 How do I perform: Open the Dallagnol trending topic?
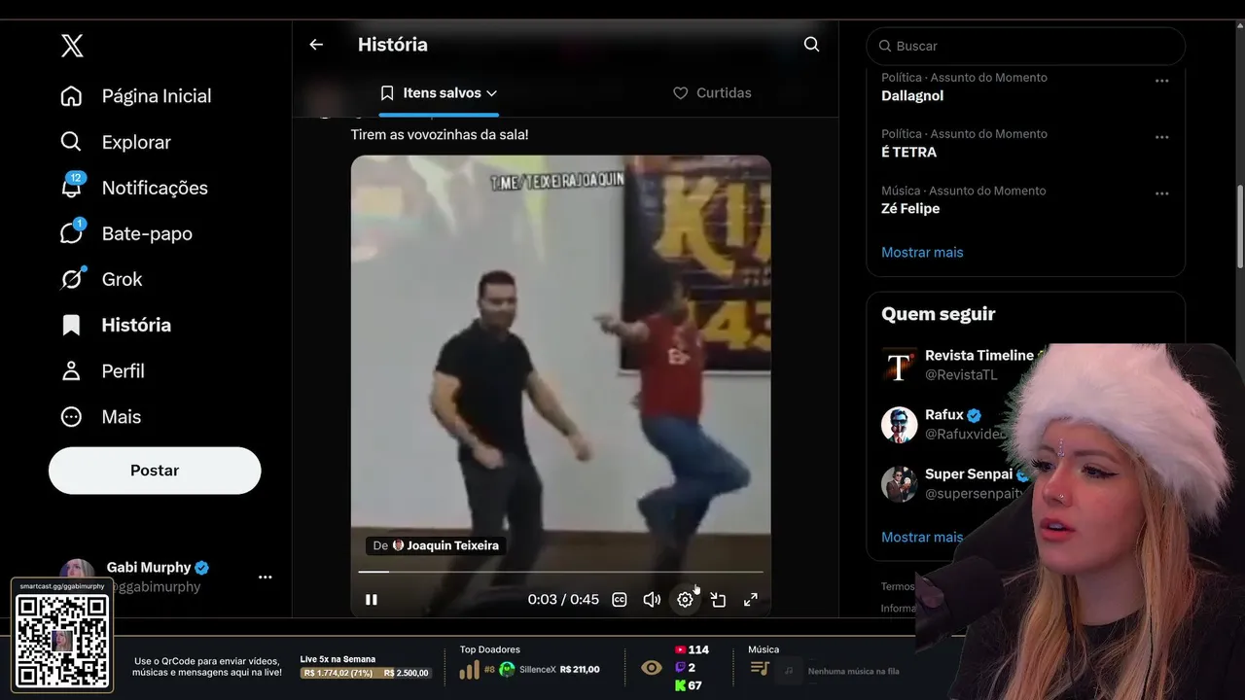click(912, 95)
